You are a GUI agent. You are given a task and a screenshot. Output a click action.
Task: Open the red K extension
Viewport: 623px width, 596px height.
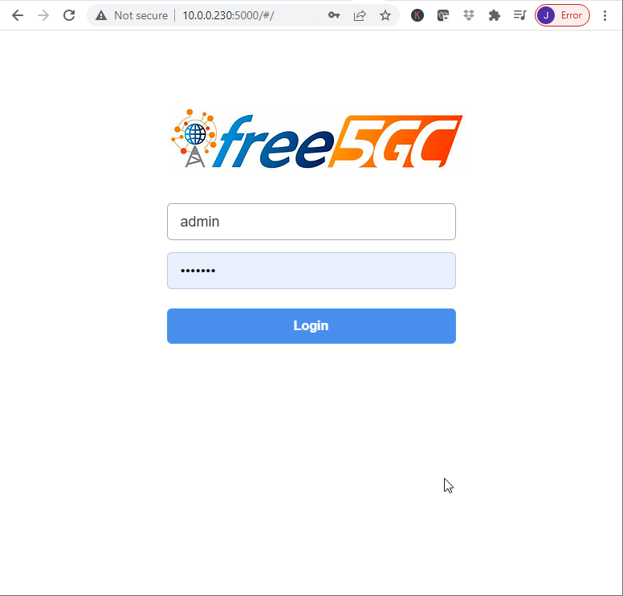tap(417, 15)
